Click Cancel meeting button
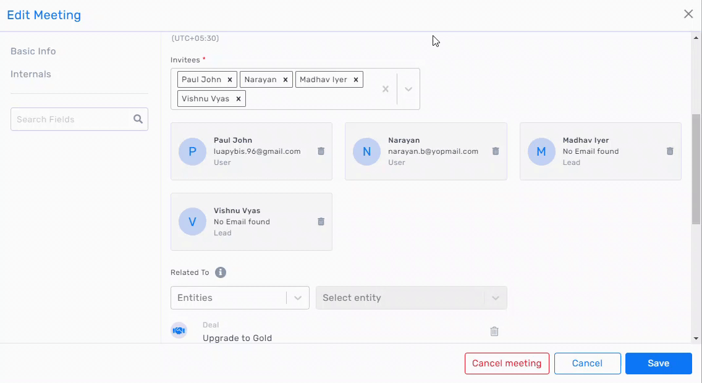Screen dimensions: 702x383 pos(507,363)
